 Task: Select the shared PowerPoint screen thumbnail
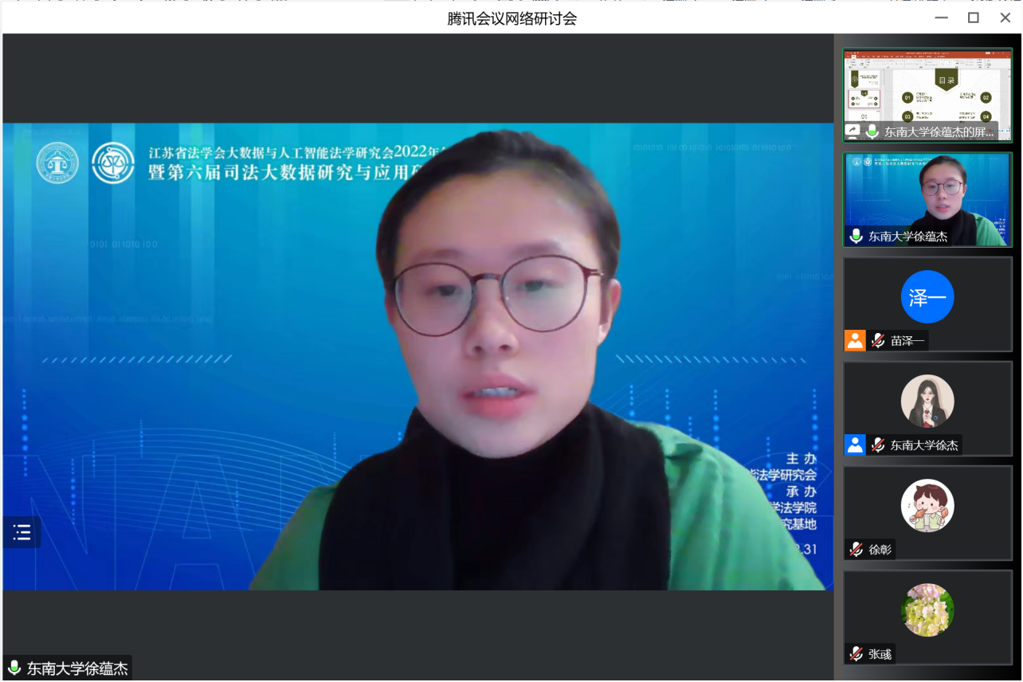[927, 88]
